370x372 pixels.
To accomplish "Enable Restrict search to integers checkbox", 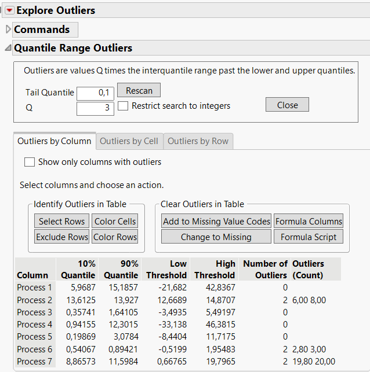I will [x=123, y=106].
